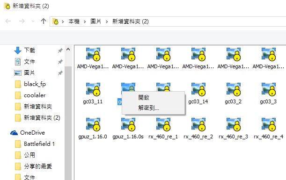Select the rx_460_re_1 locked image icon
This screenshot has width=286, height=180.
(x=163, y=124)
